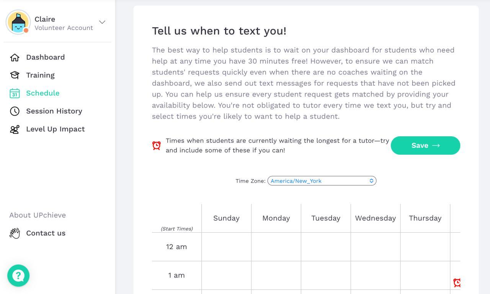Toggle Tuesday 1 am availability cell
This screenshot has height=294, width=490.
coord(326,275)
